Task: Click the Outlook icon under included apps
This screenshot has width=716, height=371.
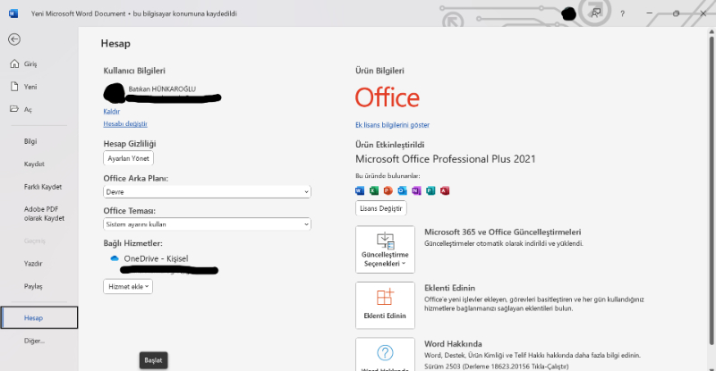Action: click(x=402, y=190)
